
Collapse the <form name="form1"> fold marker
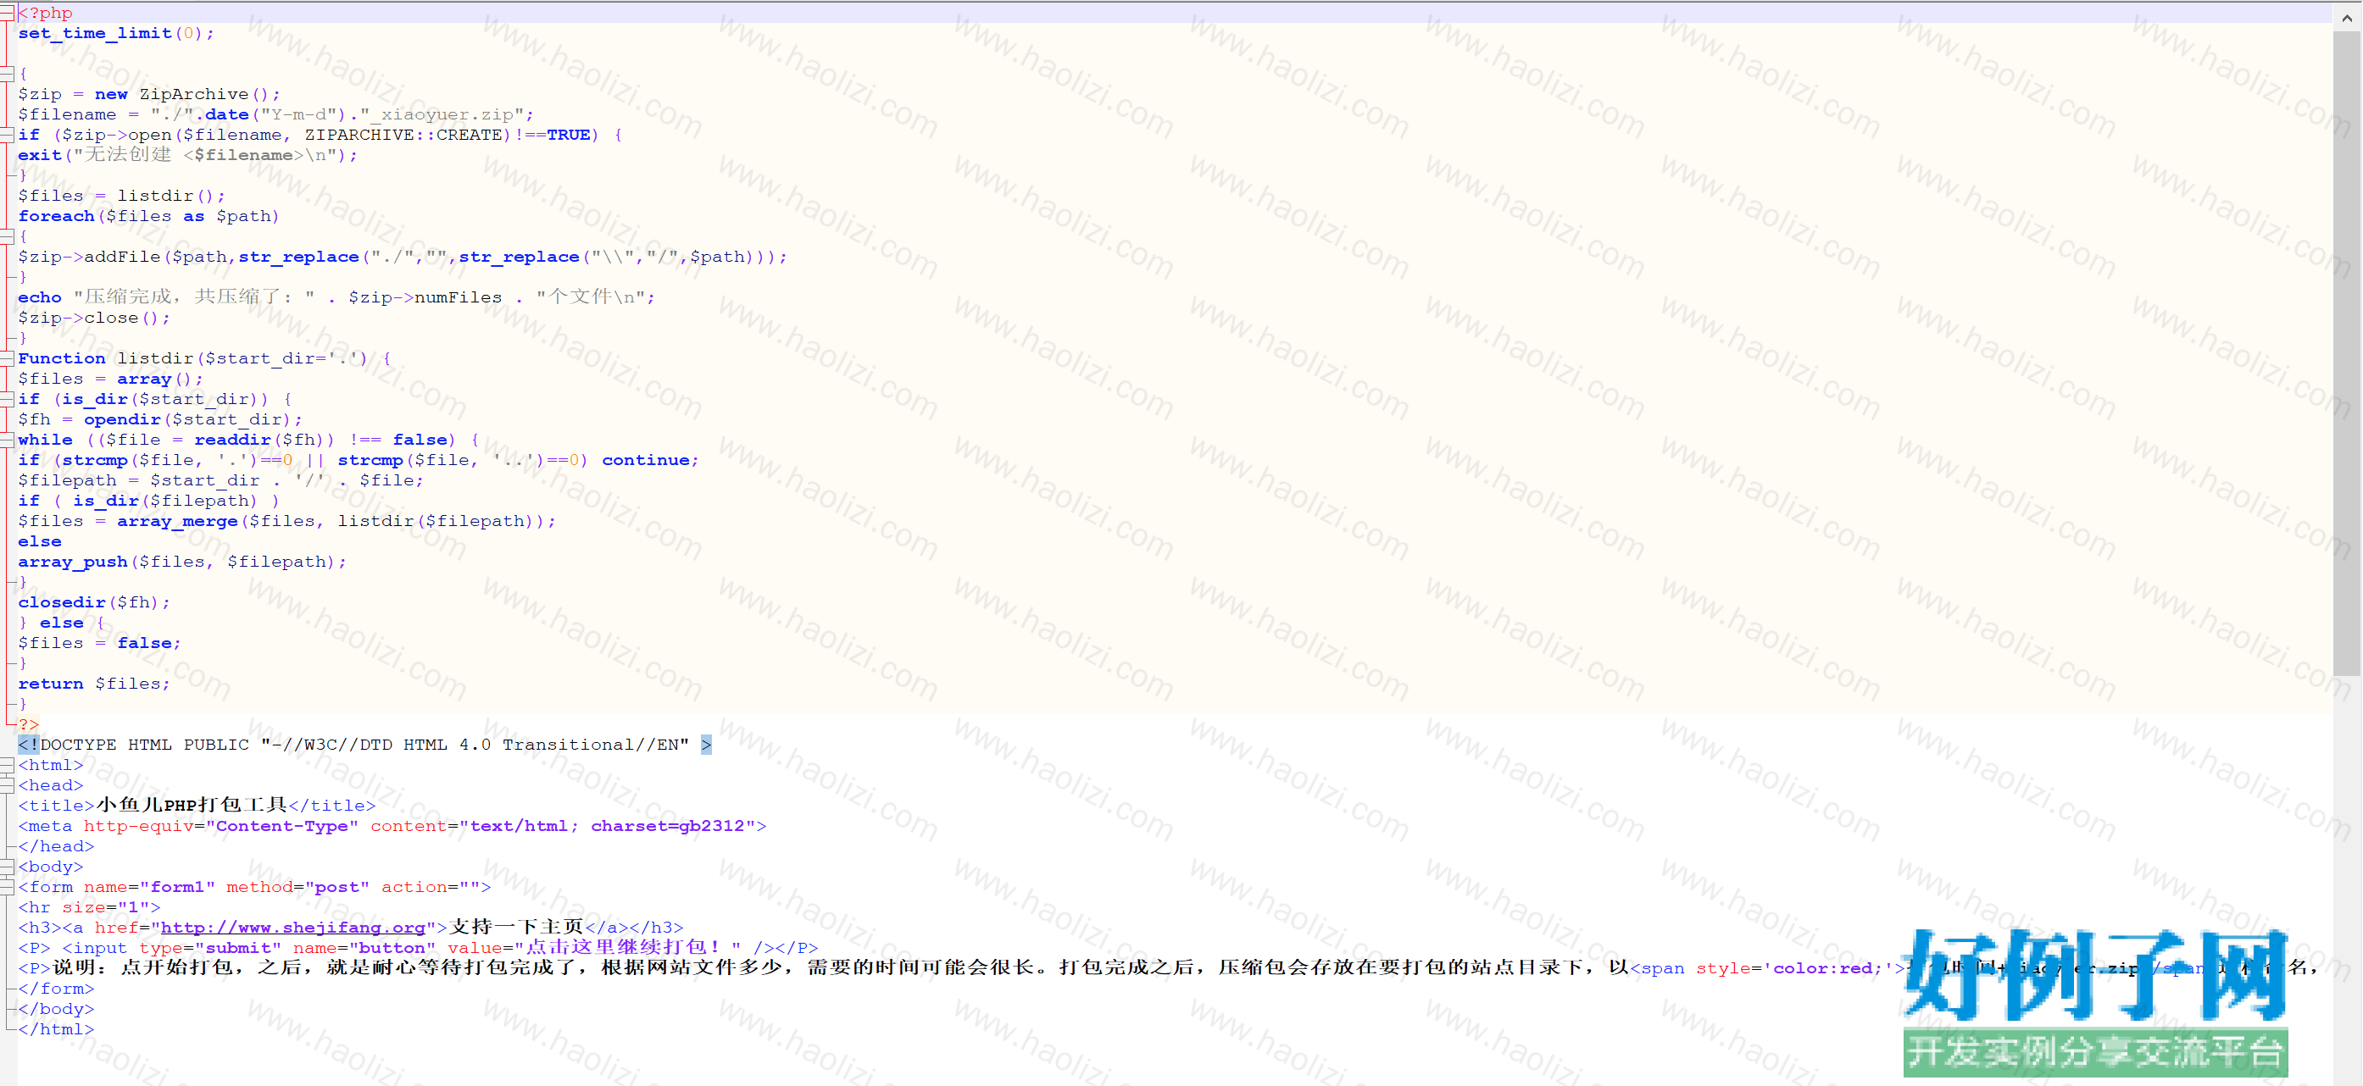[7, 887]
